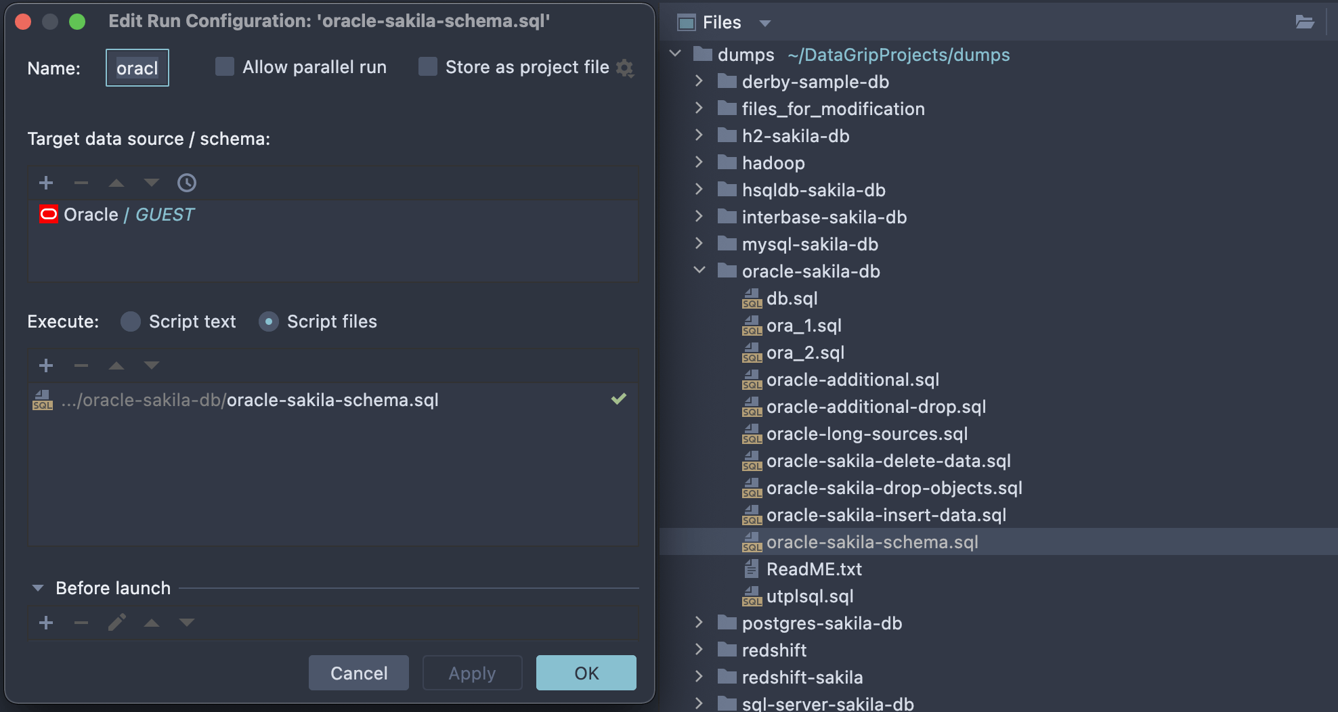Select oracle-sakila-insert-data.sql in file tree
Image resolution: width=1338 pixels, height=712 pixels.
pos(886,515)
